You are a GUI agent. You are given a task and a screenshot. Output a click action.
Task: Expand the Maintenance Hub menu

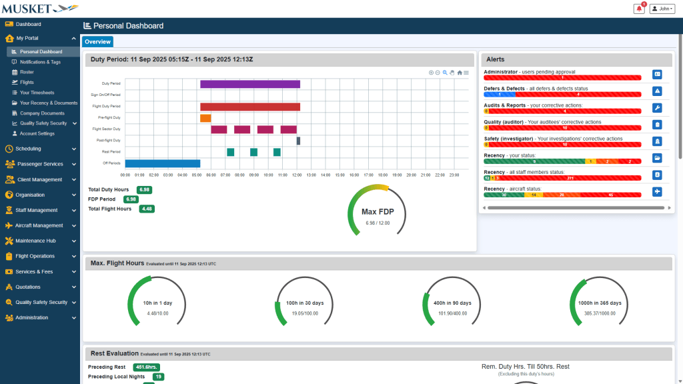pyautogui.click(x=40, y=241)
